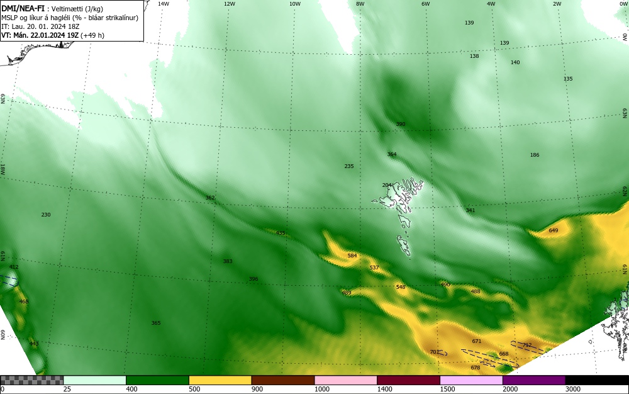Click the map value '435'

pyautogui.click(x=281, y=233)
